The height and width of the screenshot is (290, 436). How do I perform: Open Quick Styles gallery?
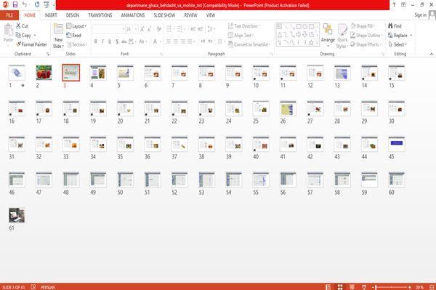click(342, 36)
